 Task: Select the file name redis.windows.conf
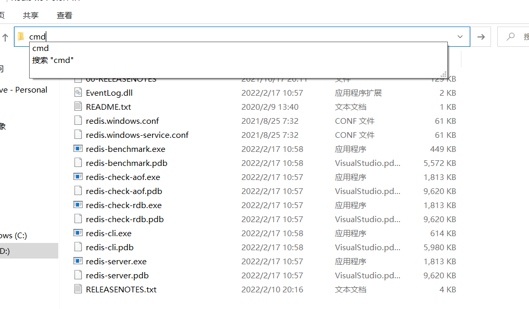[122, 121]
